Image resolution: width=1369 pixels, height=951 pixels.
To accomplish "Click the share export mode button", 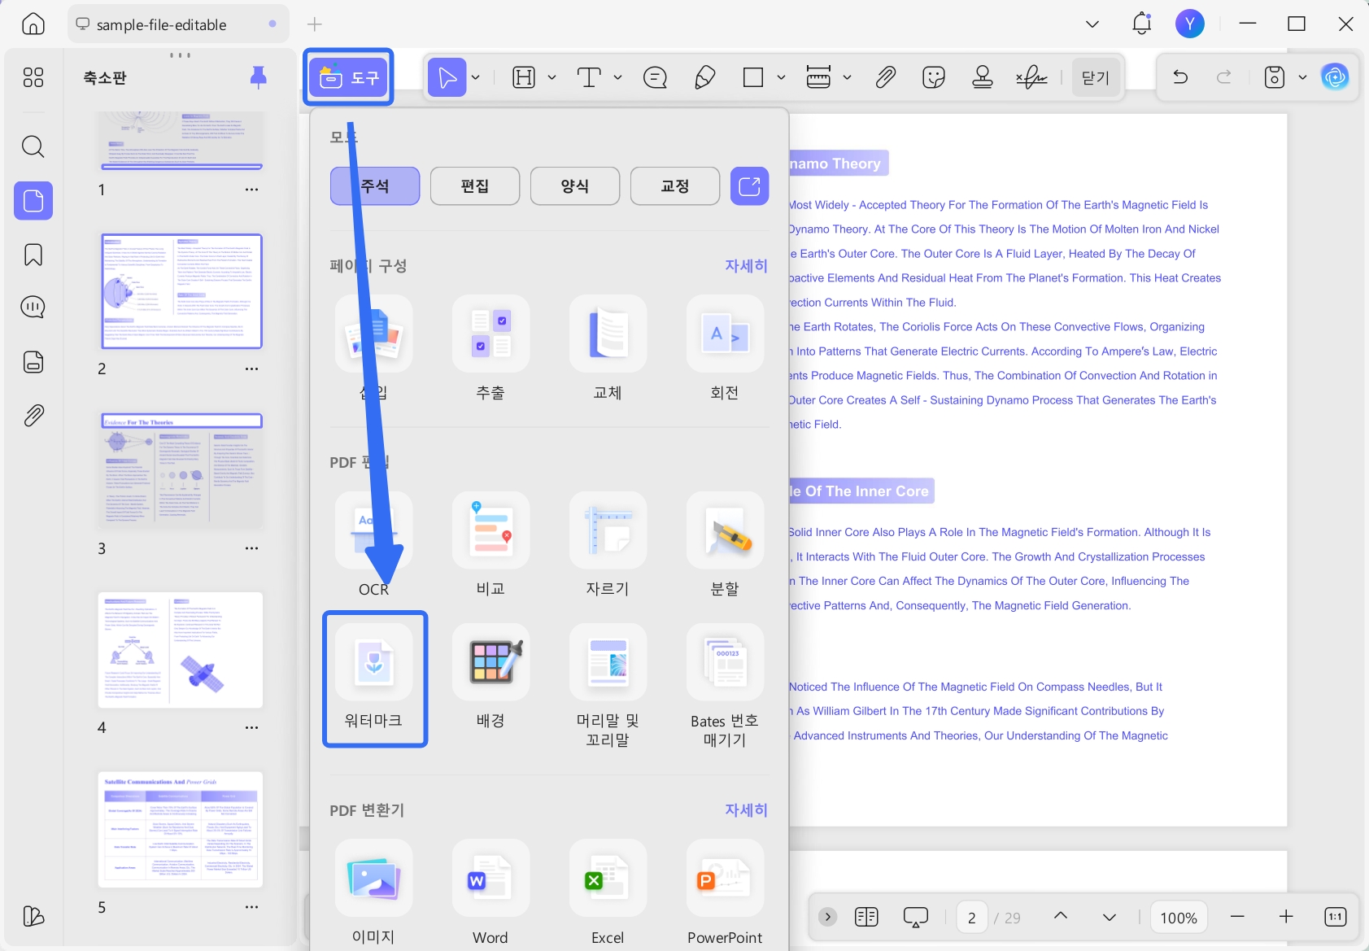I will (749, 186).
